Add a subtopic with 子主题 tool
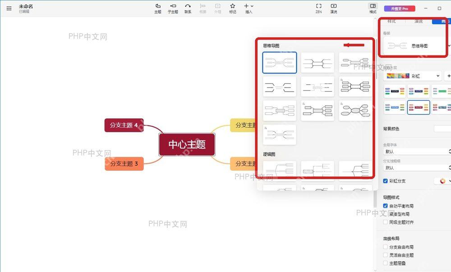Image resolution: width=451 pixels, height=272 pixels. point(173,9)
